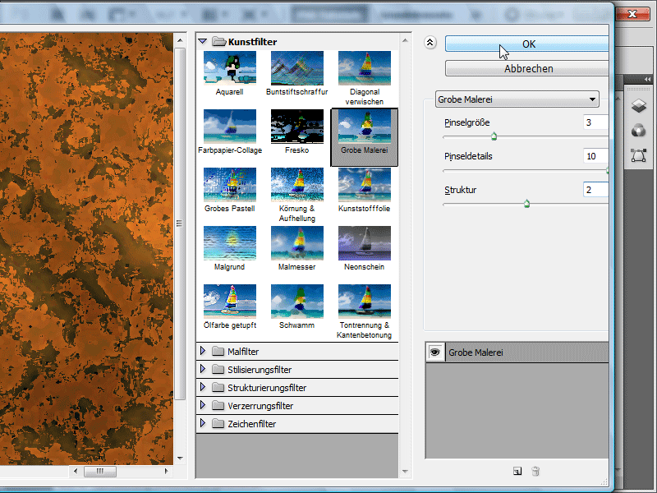The width and height of the screenshot is (657, 493).
Task: Choose the Malmesser filter thumbnail
Action: coord(297,243)
